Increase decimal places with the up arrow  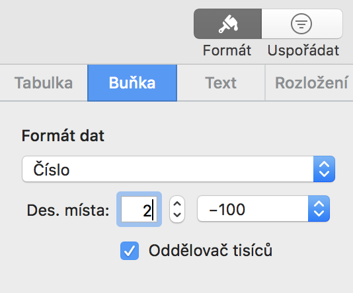click(x=177, y=204)
